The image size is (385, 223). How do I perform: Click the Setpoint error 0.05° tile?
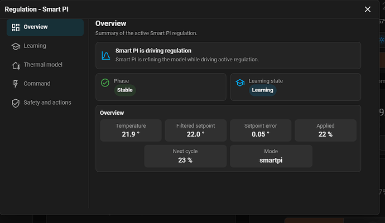point(261,130)
